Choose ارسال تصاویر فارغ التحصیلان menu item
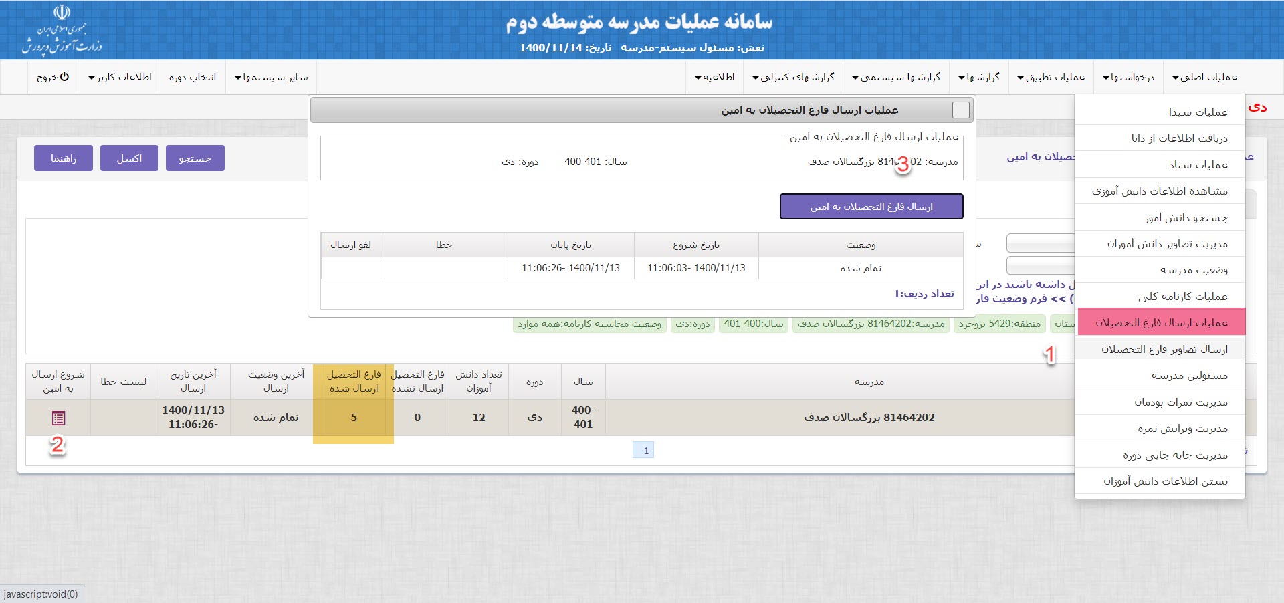Image resolution: width=1284 pixels, height=603 pixels. tap(1164, 349)
